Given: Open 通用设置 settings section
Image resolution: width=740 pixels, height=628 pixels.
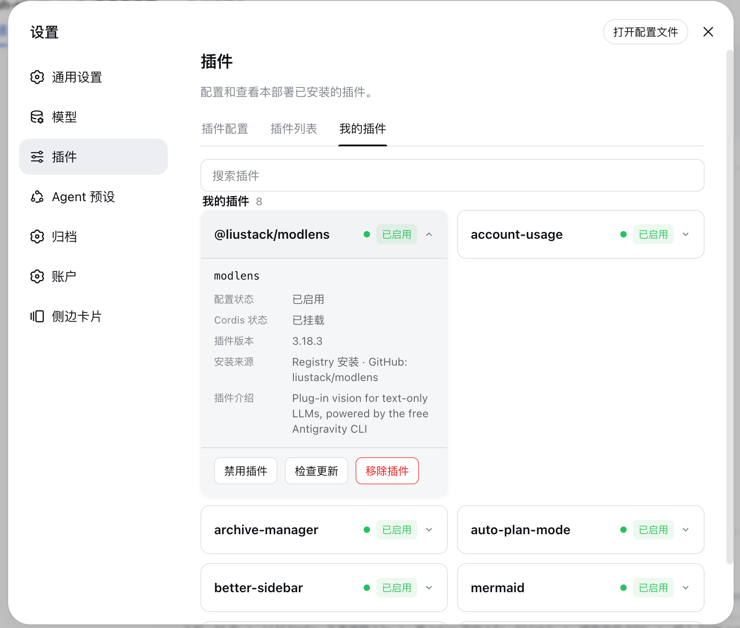Looking at the screenshot, I should pyautogui.click(x=93, y=77).
